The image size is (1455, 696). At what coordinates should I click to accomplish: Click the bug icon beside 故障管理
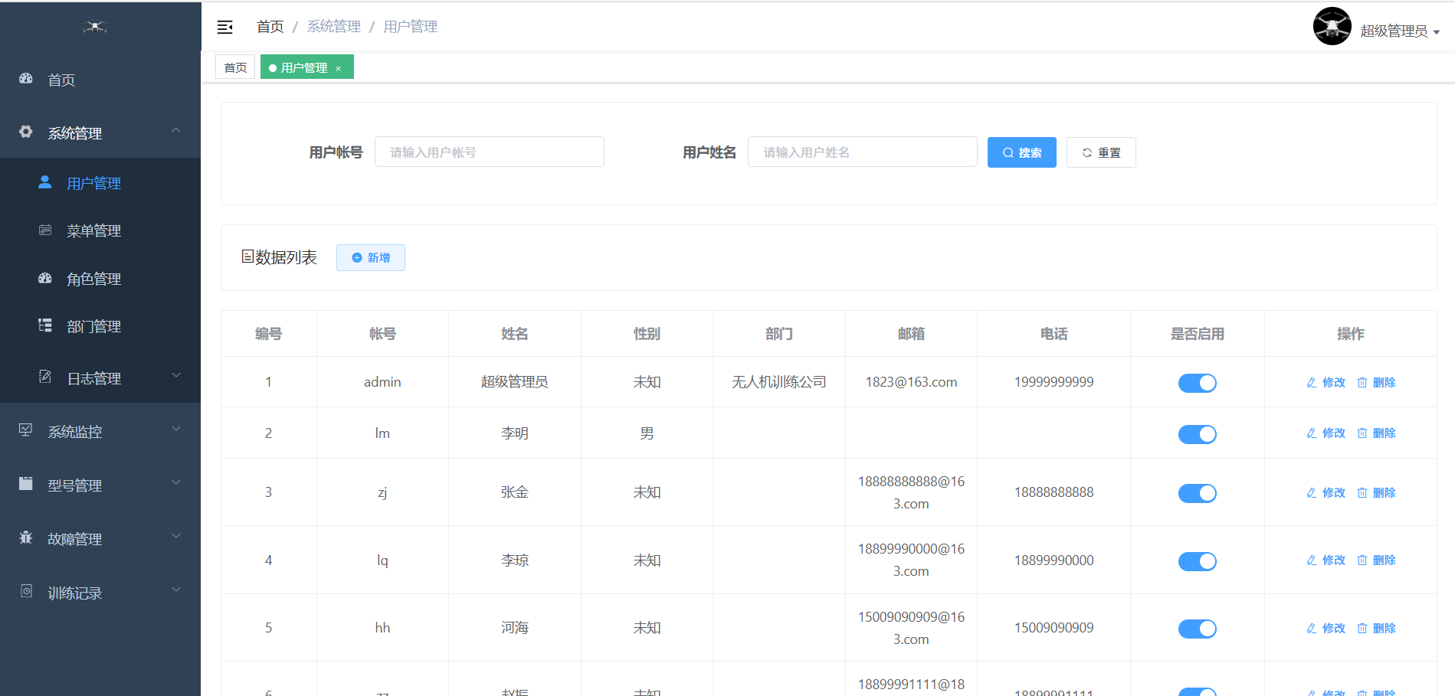pyautogui.click(x=26, y=538)
